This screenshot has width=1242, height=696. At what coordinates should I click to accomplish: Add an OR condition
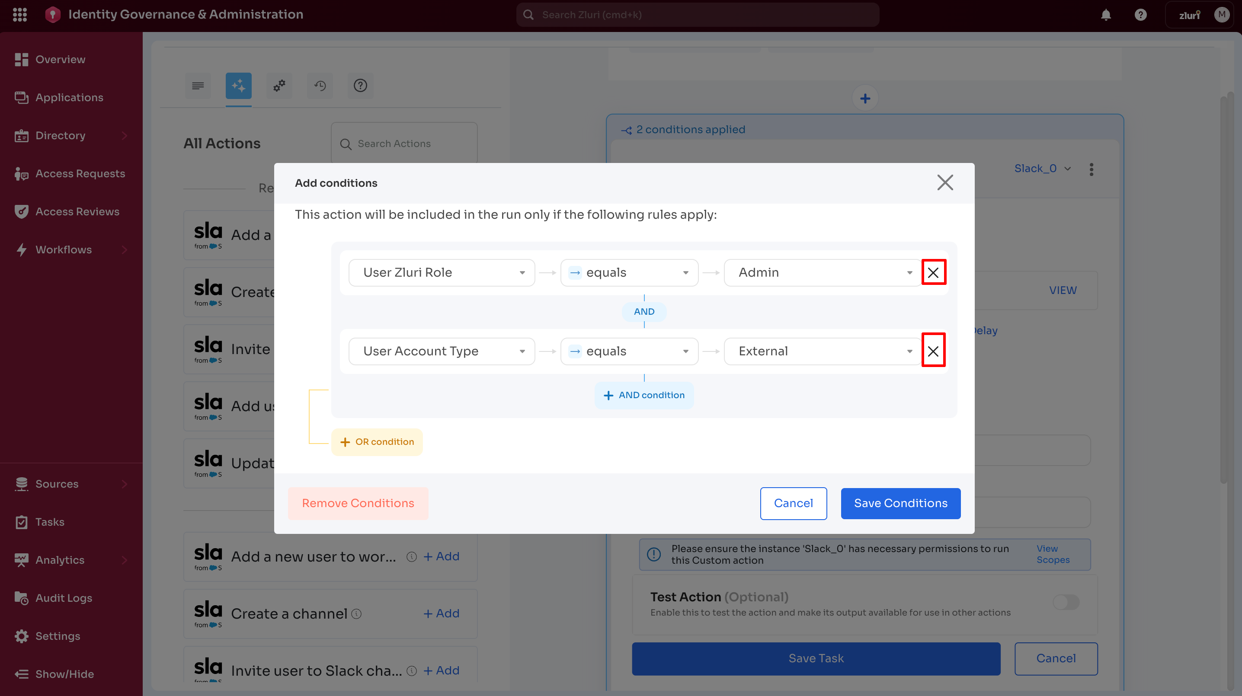click(x=377, y=442)
